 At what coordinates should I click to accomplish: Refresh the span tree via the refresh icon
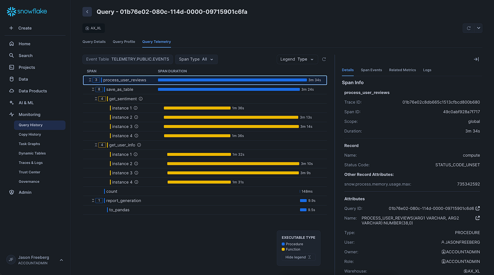click(324, 59)
